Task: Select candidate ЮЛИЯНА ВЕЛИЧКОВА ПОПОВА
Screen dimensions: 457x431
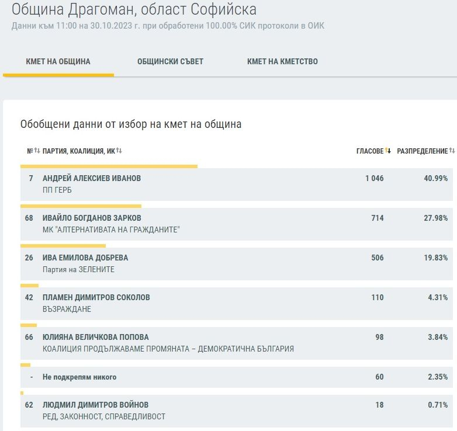Action: click(x=96, y=337)
